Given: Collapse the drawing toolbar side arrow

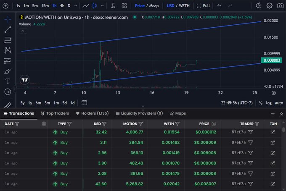Looking at the screenshot, I should coord(15,89).
